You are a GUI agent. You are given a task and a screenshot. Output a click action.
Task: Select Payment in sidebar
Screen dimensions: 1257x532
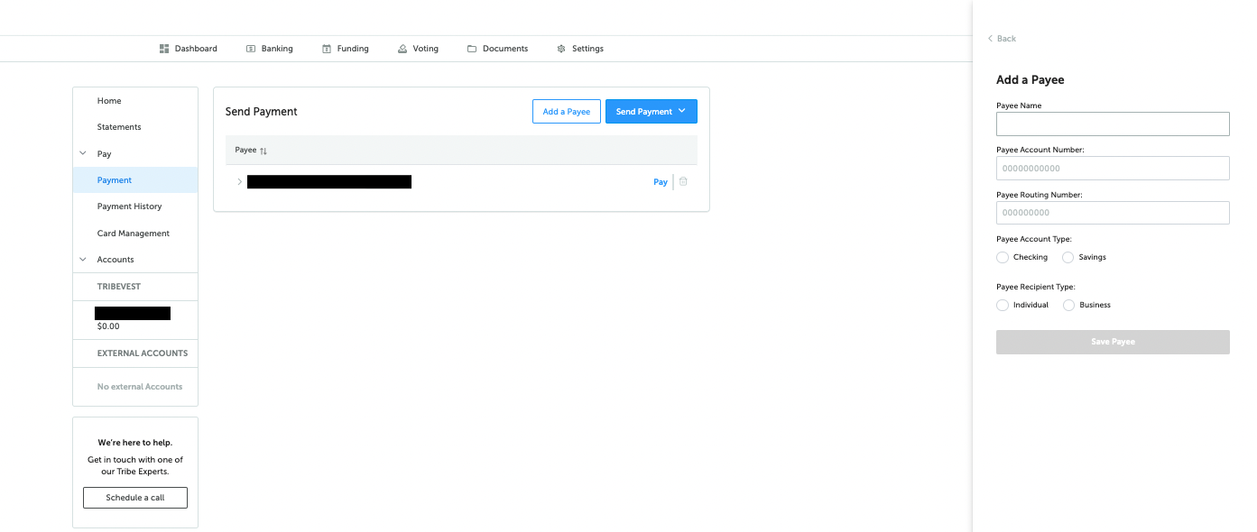pyautogui.click(x=135, y=180)
